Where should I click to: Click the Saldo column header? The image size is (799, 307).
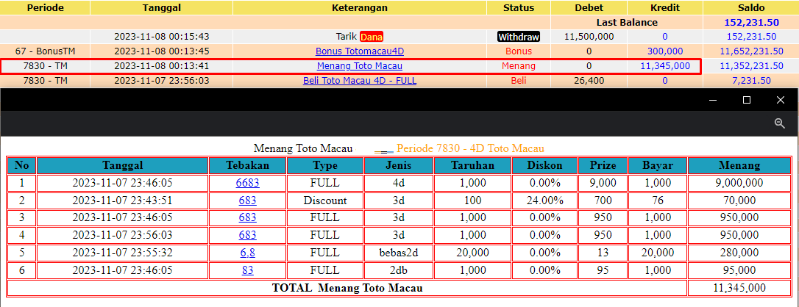coord(751,7)
